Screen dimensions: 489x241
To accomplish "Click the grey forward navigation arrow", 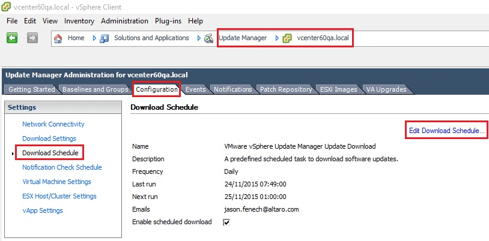I will click(32, 38).
